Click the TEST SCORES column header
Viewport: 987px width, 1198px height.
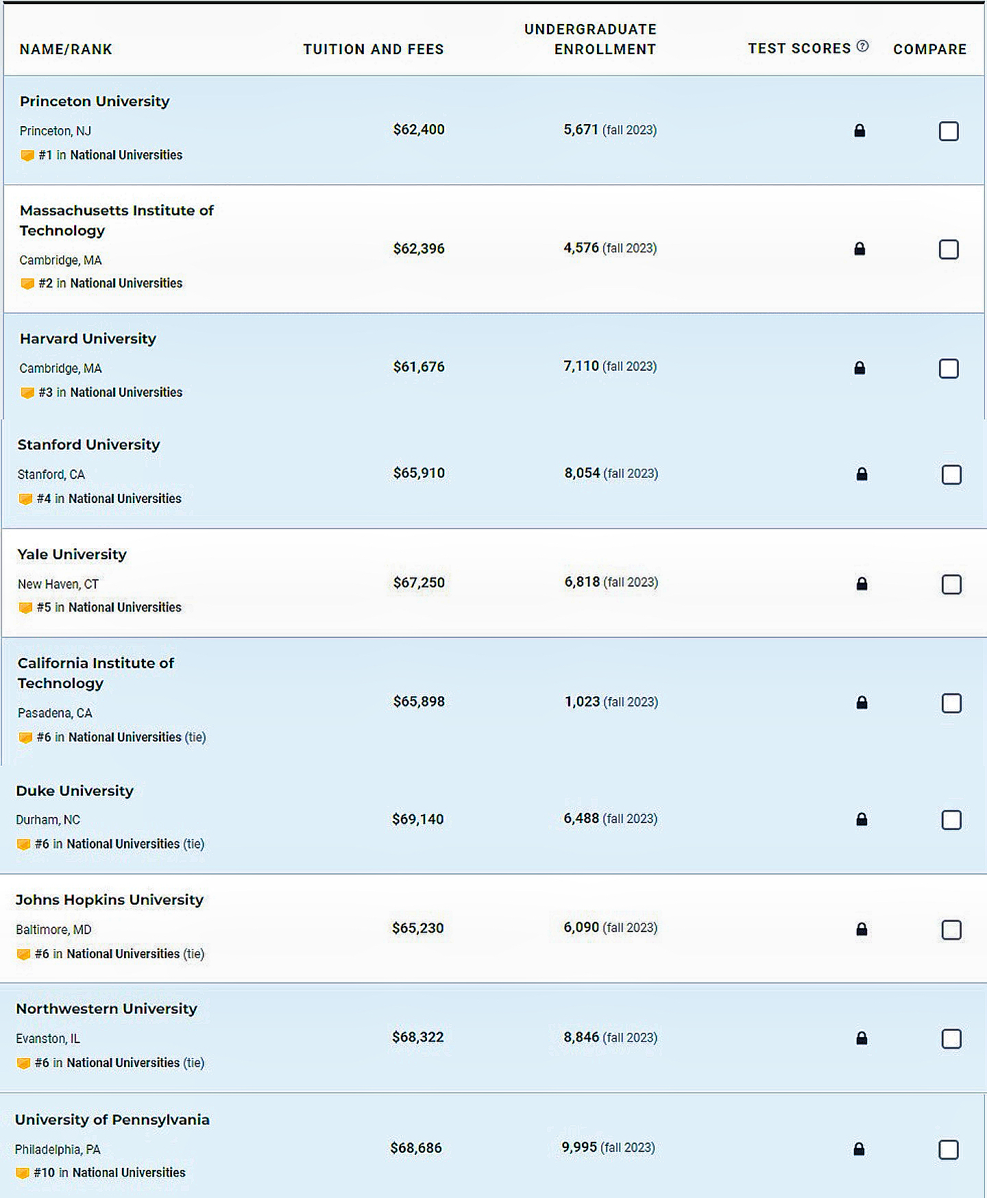coord(799,49)
